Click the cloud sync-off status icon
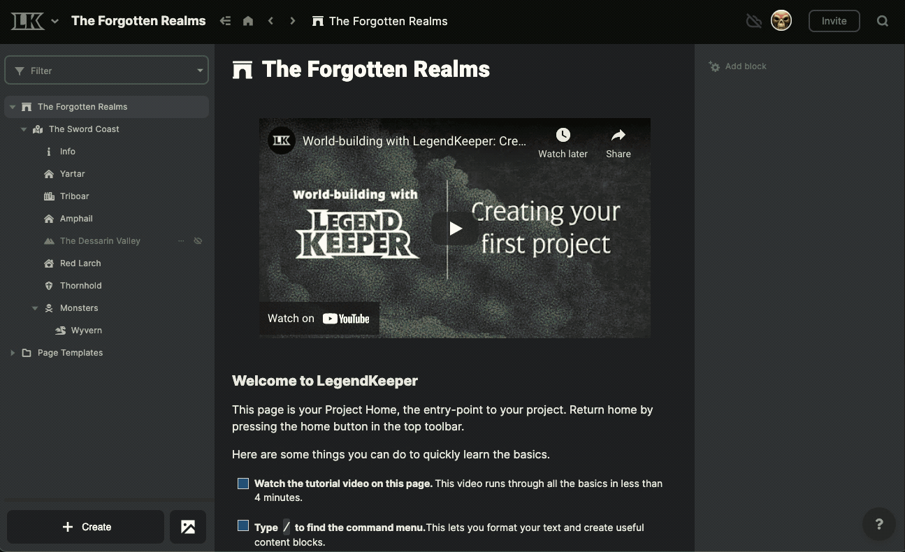The height and width of the screenshot is (552, 905). coord(753,21)
